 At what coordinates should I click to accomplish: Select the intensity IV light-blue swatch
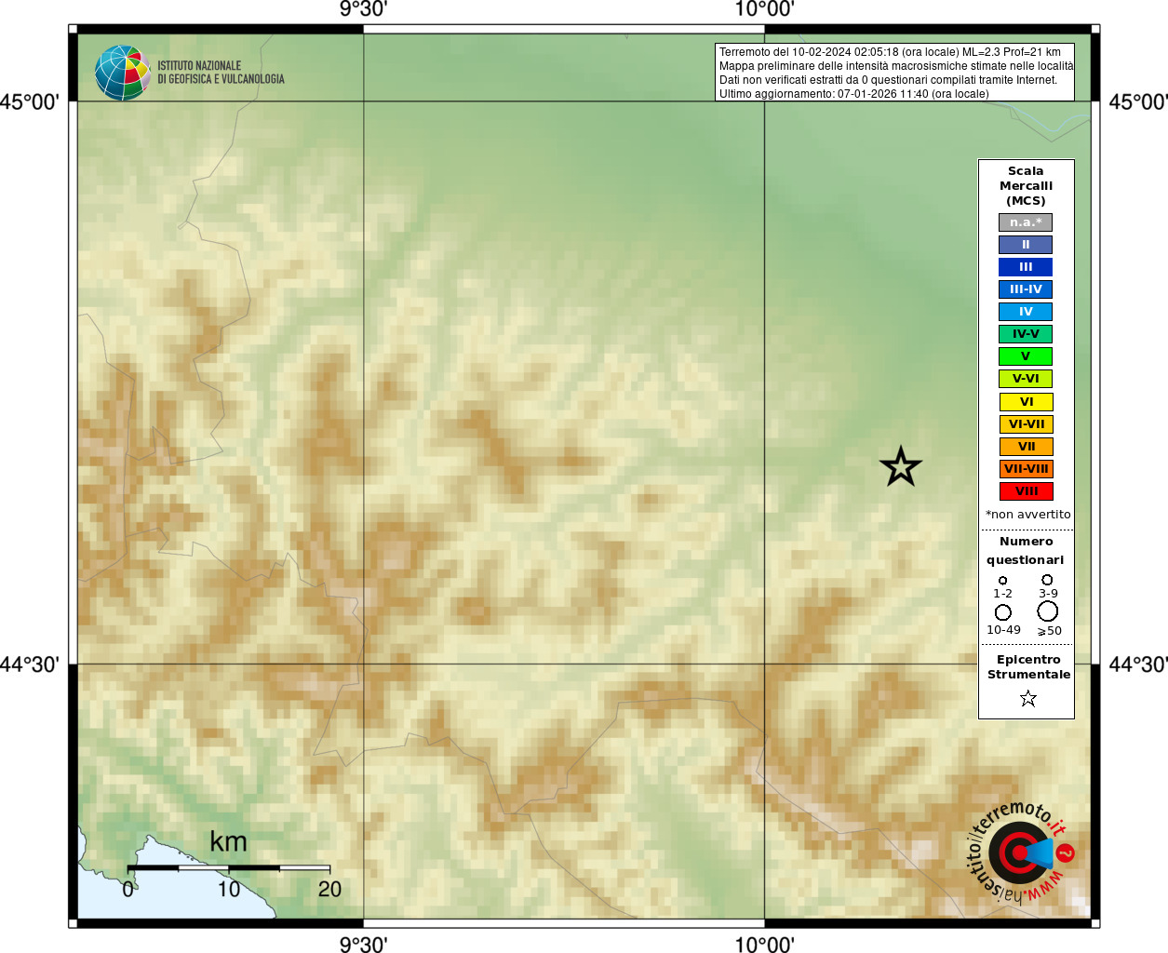pos(1026,312)
